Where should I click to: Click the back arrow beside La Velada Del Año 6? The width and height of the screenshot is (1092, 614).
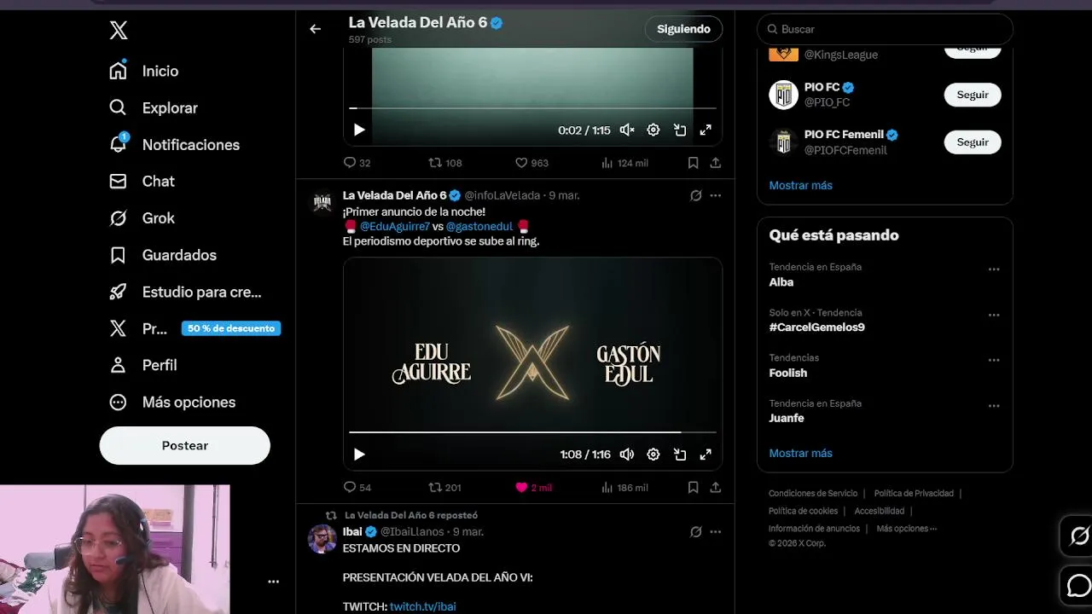click(x=315, y=29)
